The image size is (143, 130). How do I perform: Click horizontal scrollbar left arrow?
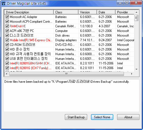(x=7, y=74)
